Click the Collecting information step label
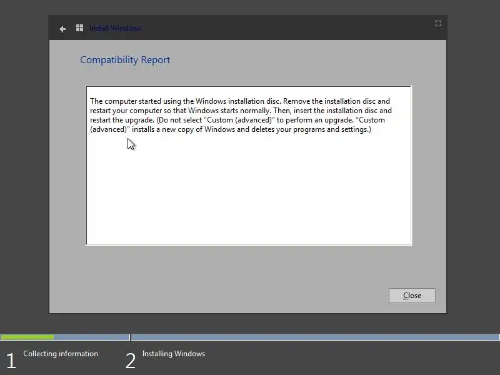The height and width of the screenshot is (375, 500). tap(61, 354)
